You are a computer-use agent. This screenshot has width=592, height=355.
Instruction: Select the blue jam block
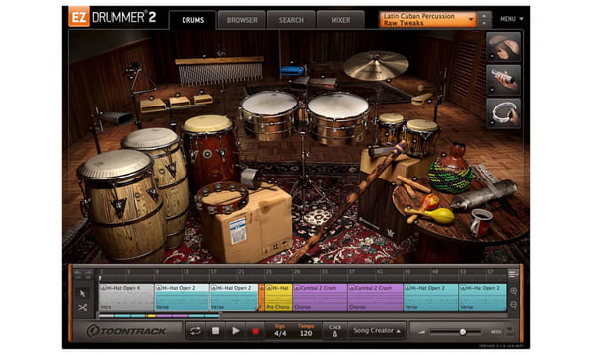291,70
